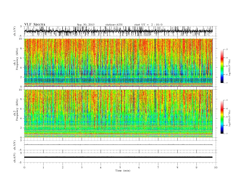Click the -5 tick on ch.2 colorbar
The width and height of the screenshot is (243, 188).
226,117
